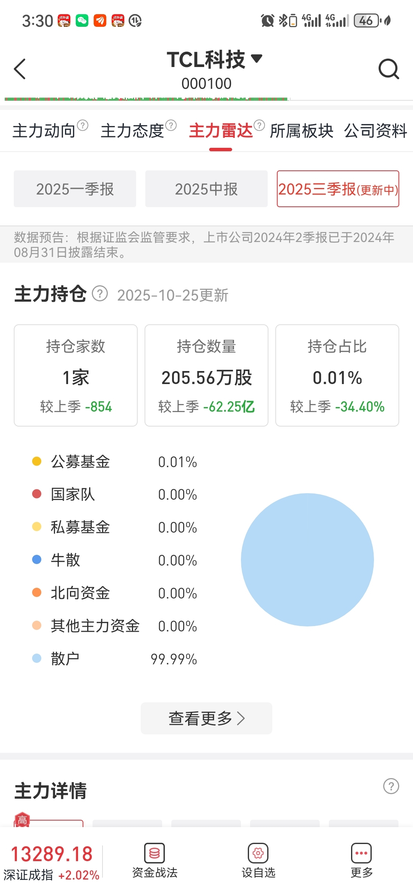Switch to 所属板块 tab
Screen dimensions: 413x896
(x=301, y=131)
